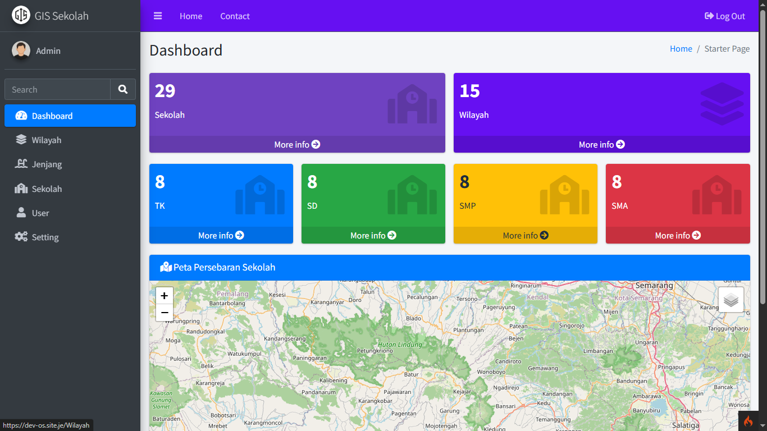767x431 pixels.
Task: Click the number 15 on Wilayah card
Action: tap(470, 90)
